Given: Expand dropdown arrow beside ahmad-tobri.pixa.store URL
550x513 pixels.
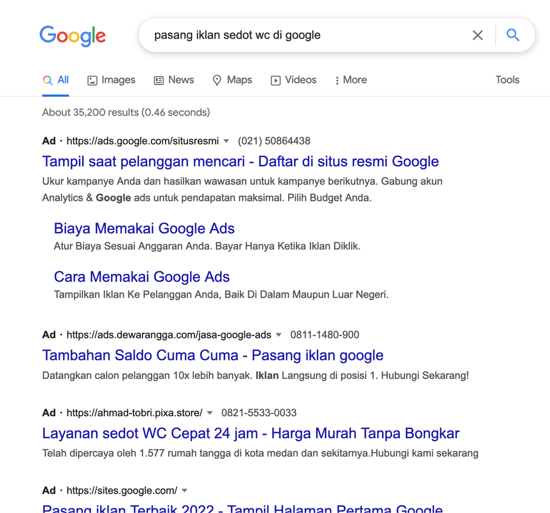Looking at the screenshot, I should (210, 413).
